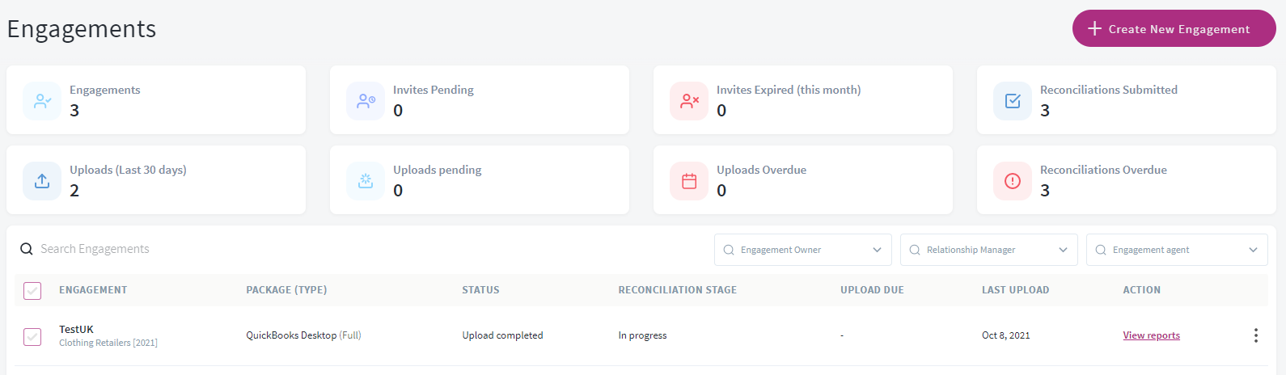Click the Invites Expired icon

[x=689, y=101]
